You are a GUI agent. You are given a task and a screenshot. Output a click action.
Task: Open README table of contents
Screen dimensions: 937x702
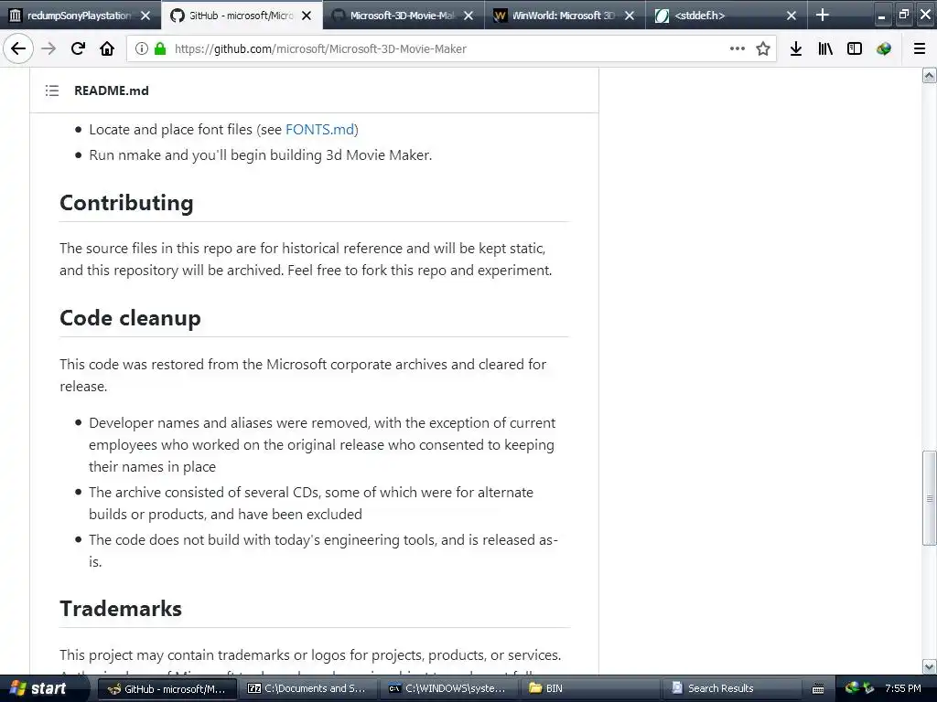pyautogui.click(x=52, y=90)
